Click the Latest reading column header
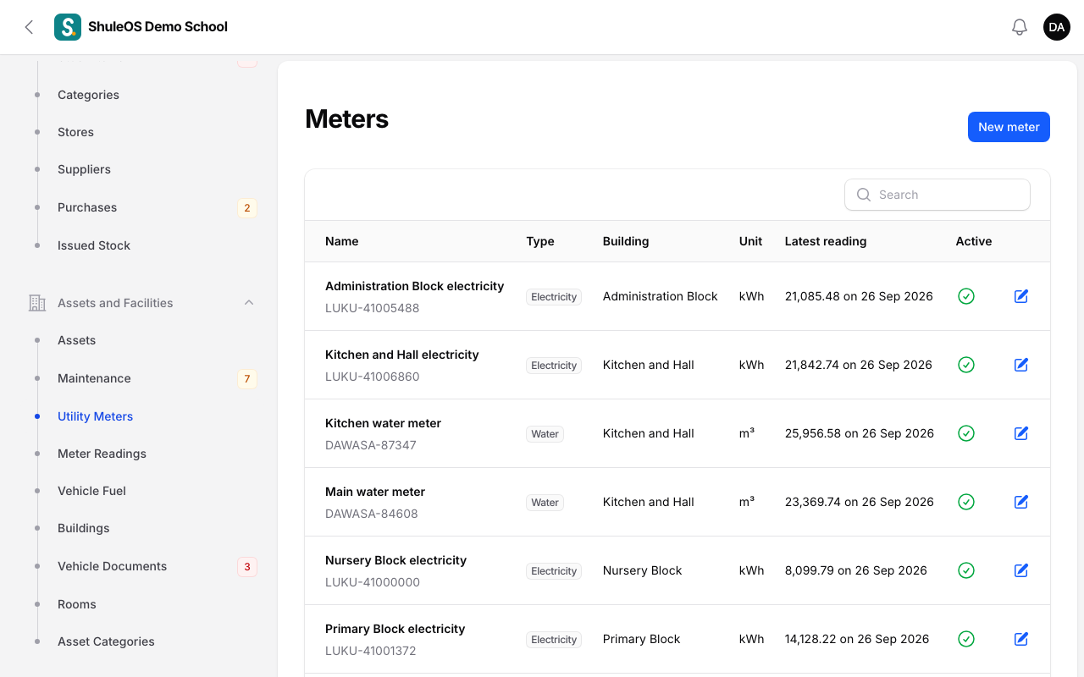 [825, 241]
